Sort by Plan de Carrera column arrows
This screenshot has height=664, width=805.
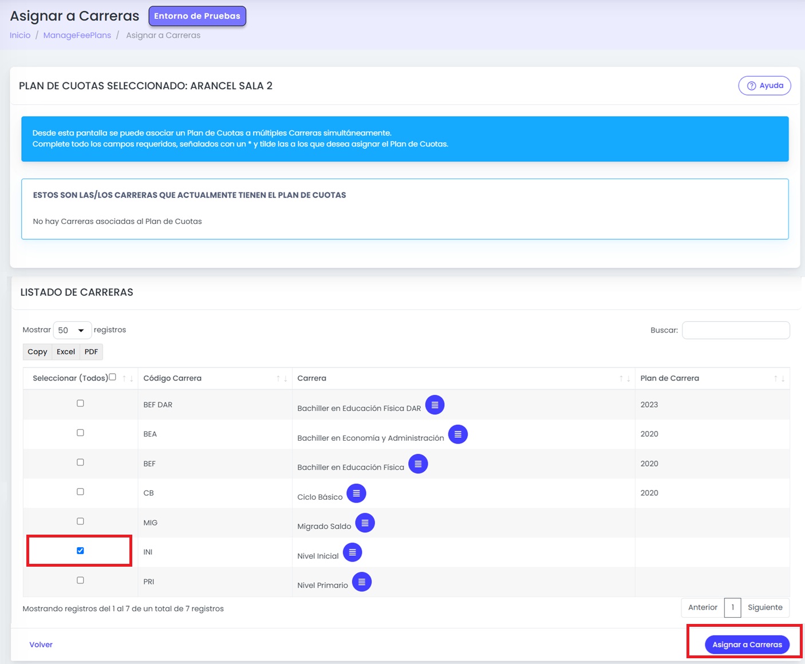[x=779, y=378]
